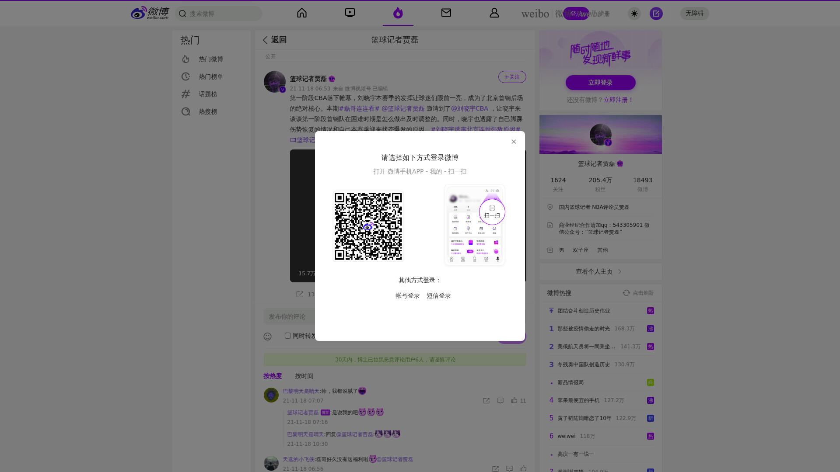Open profile card avatar of 篮球记者贾磊

(x=601, y=135)
